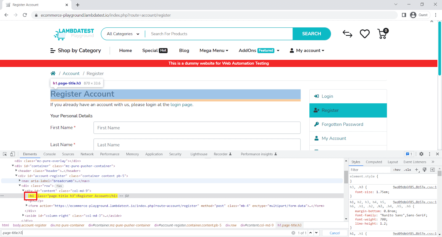The width and height of the screenshot is (442, 237).
Task: Open the wishlist heart icon
Action: [365, 34]
